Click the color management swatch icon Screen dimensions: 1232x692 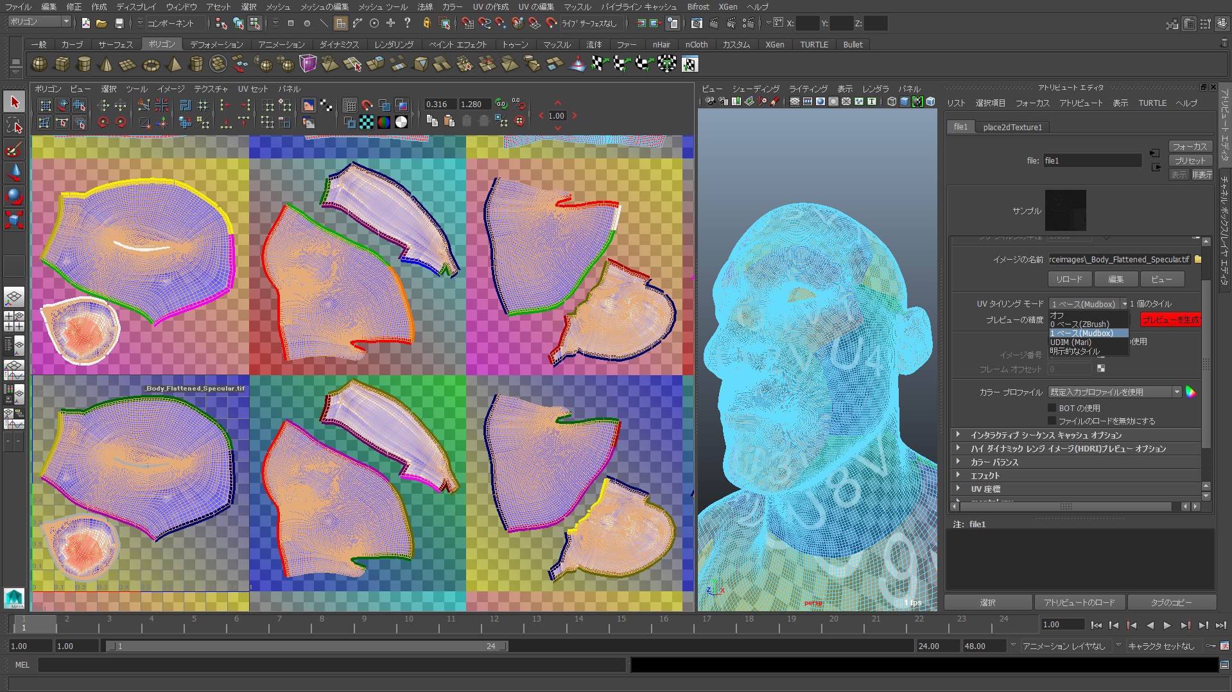coord(1191,392)
